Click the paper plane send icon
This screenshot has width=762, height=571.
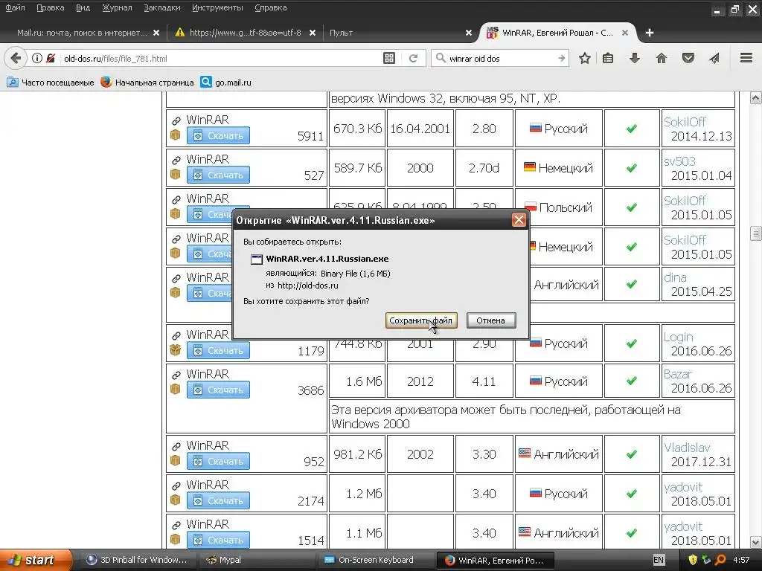point(714,58)
